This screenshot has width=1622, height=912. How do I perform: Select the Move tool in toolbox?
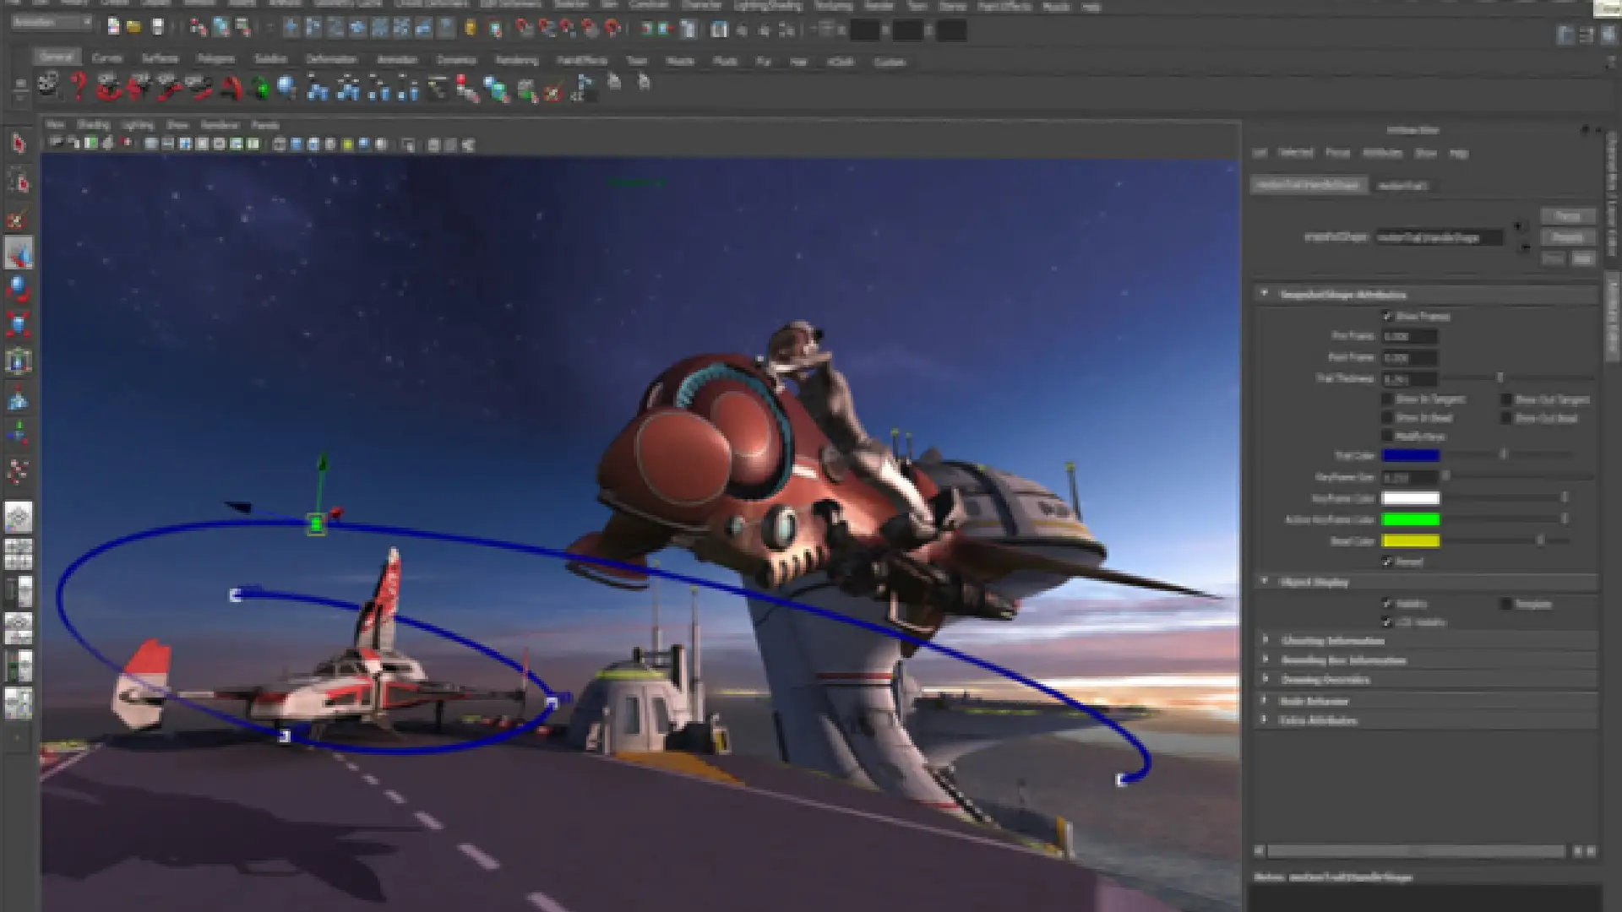point(19,253)
